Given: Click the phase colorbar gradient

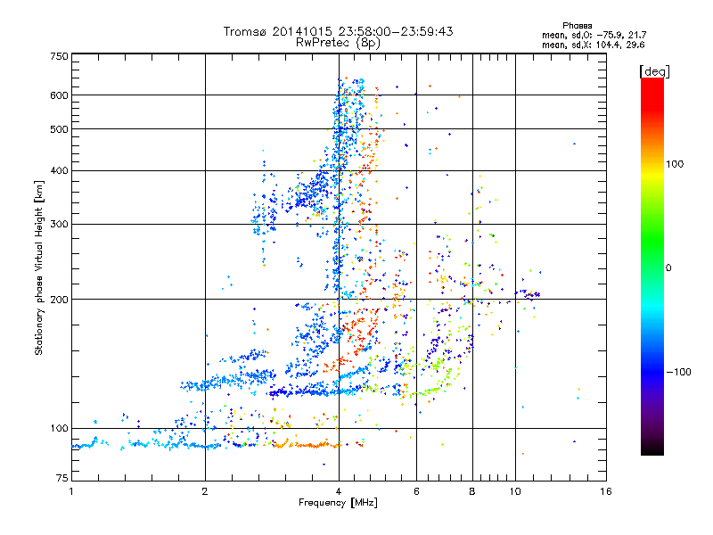Looking at the screenshot, I should [x=652, y=267].
